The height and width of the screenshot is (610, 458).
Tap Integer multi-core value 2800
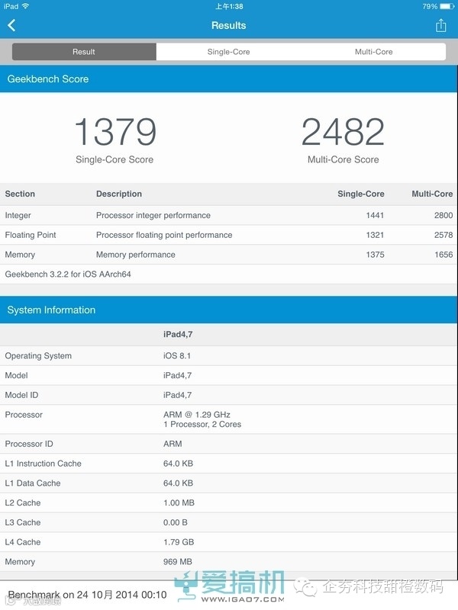(x=443, y=216)
